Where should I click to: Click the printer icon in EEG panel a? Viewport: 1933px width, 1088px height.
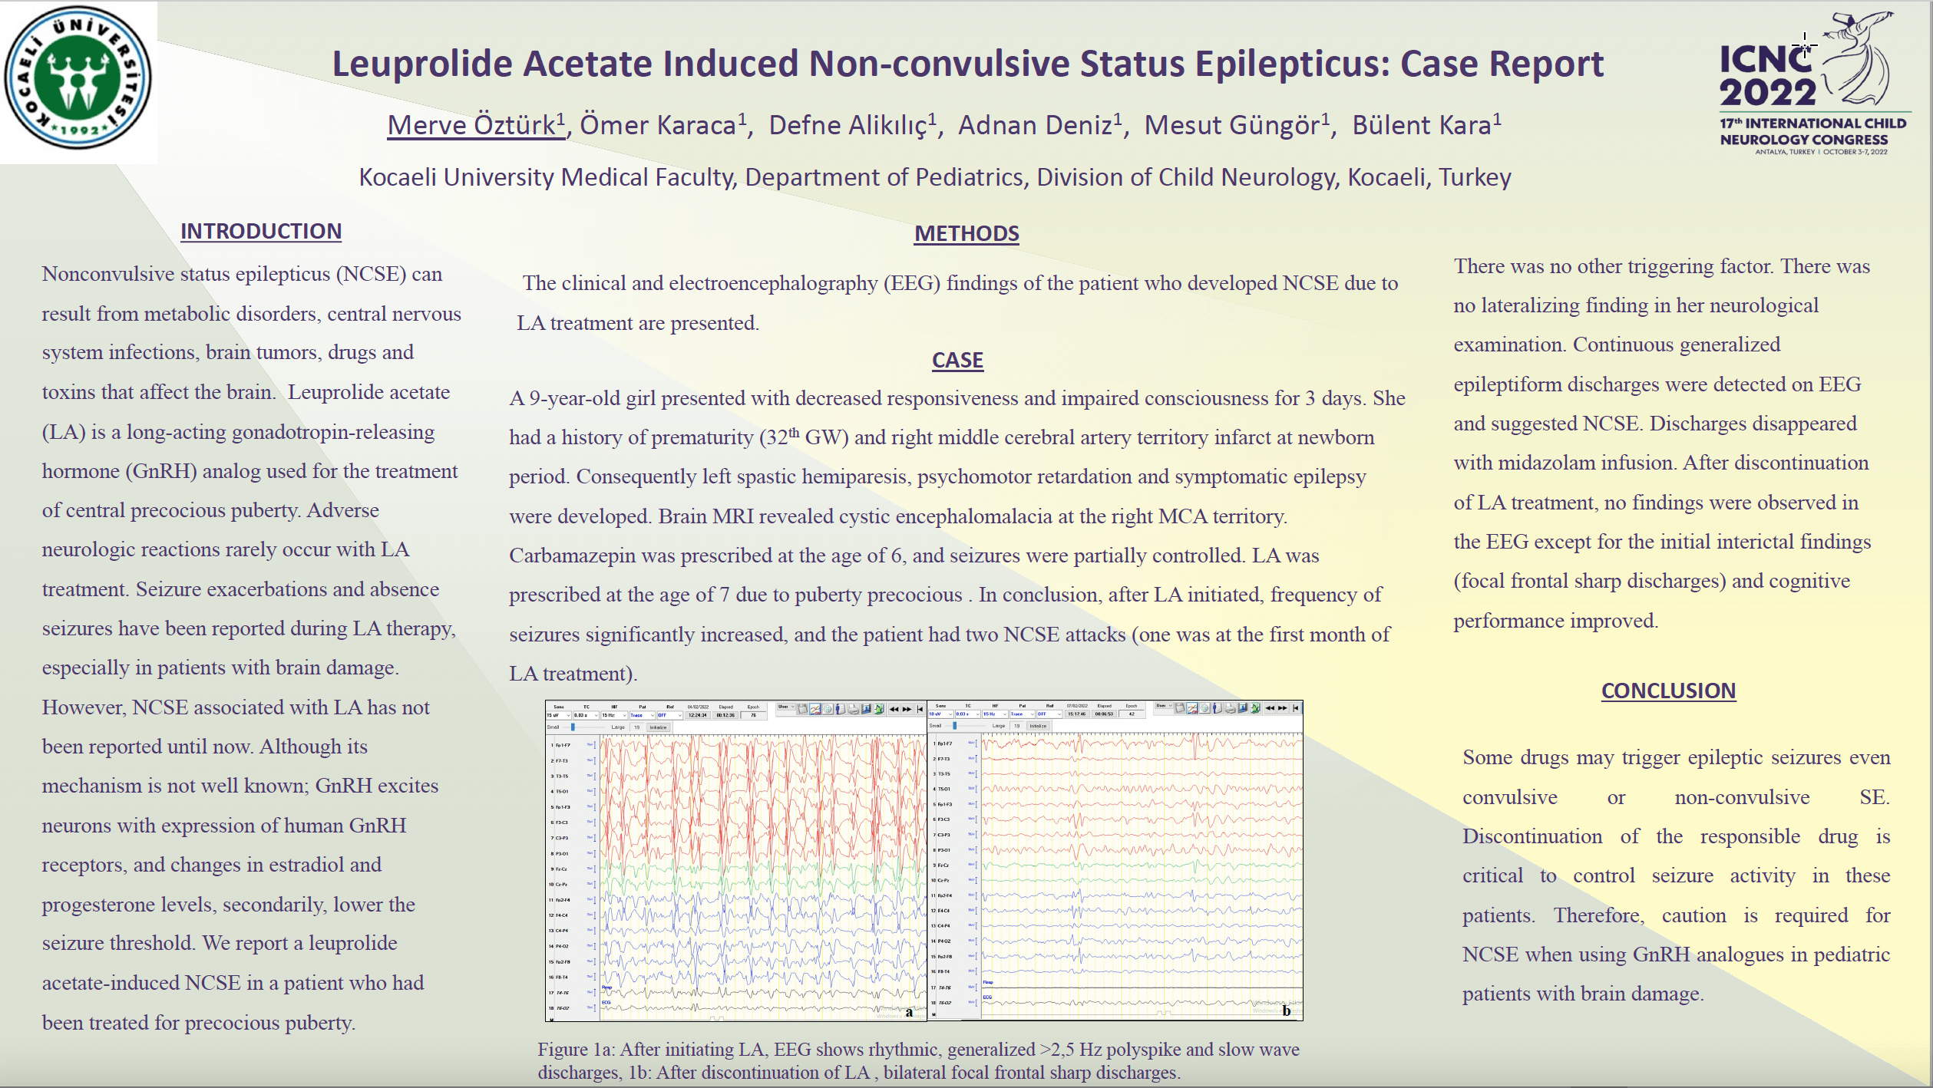tap(853, 709)
